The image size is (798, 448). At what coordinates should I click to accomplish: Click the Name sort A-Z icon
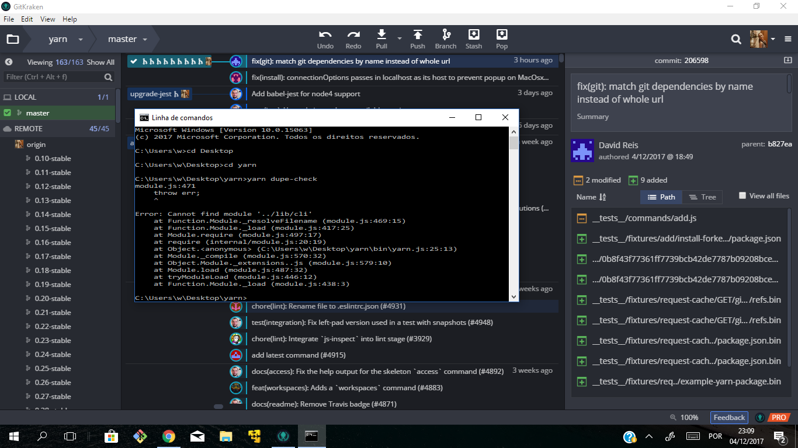click(603, 197)
